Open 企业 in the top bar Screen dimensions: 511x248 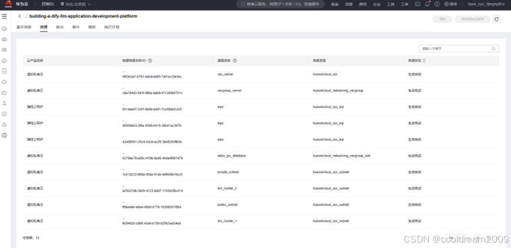click(376, 4)
